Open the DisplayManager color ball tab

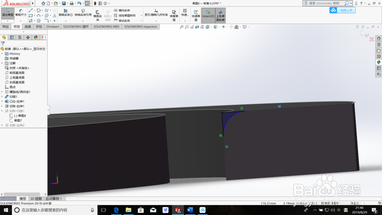(36, 37)
